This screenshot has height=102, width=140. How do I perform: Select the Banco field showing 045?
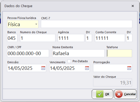click(x=12, y=38)
